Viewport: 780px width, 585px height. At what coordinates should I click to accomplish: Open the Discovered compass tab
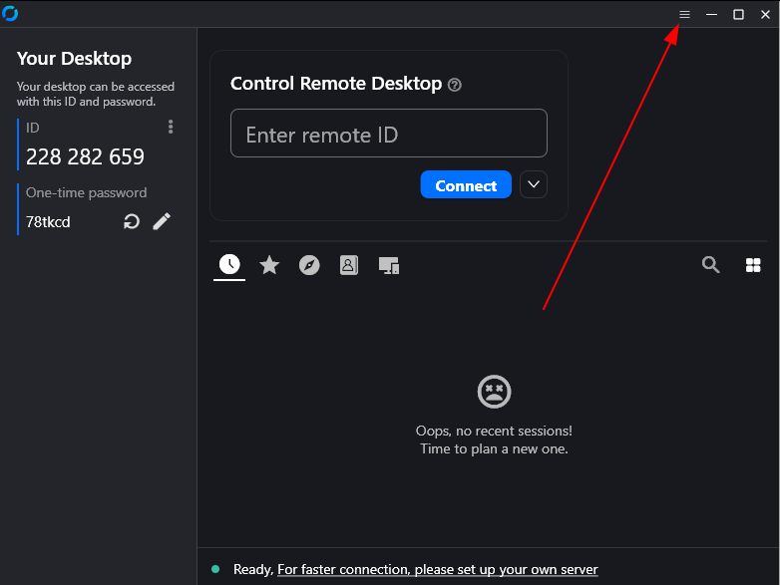click(309, 265)
